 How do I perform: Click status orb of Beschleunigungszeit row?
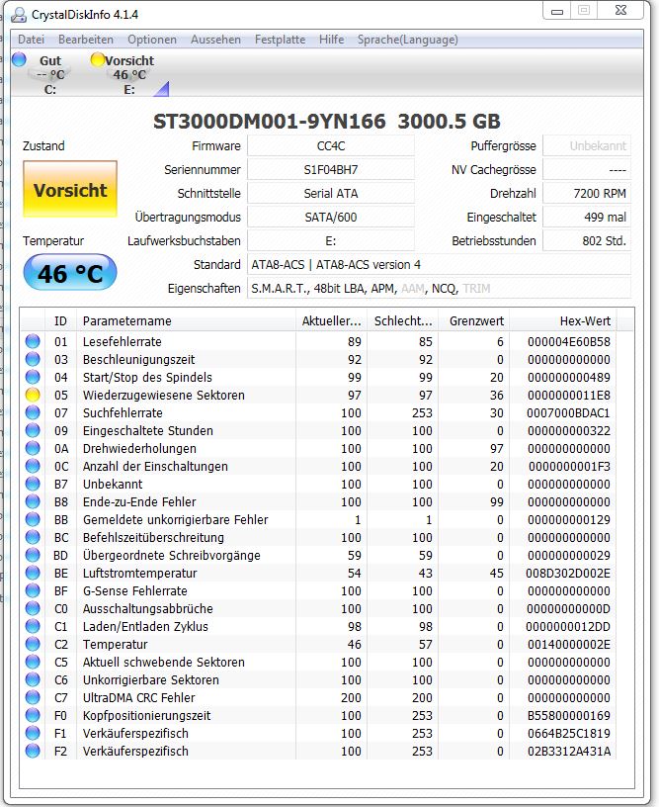[33, 359]
